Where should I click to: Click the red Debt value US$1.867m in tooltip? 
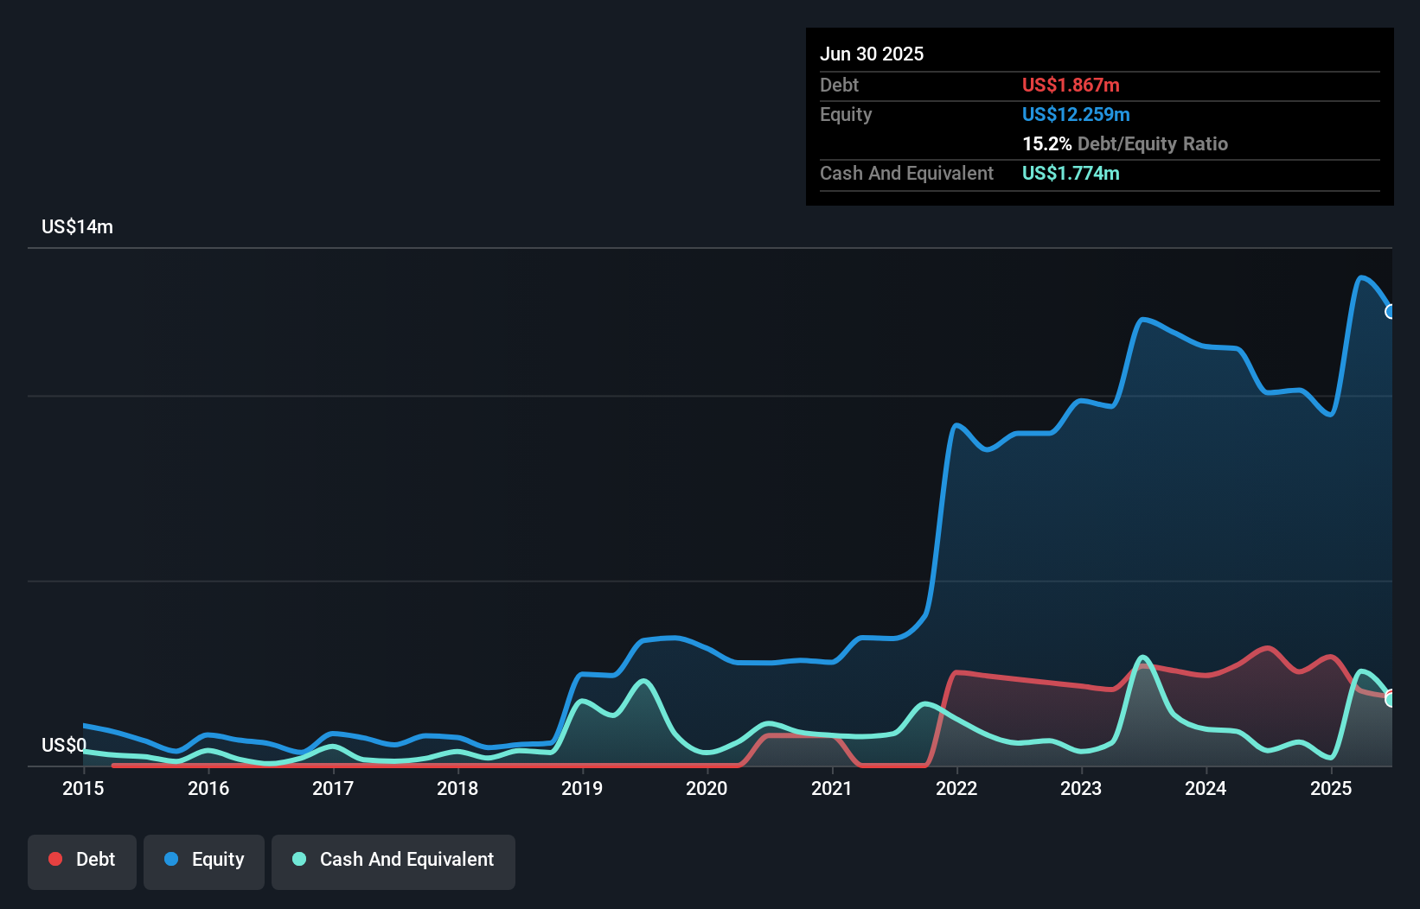coord(1071,85)
